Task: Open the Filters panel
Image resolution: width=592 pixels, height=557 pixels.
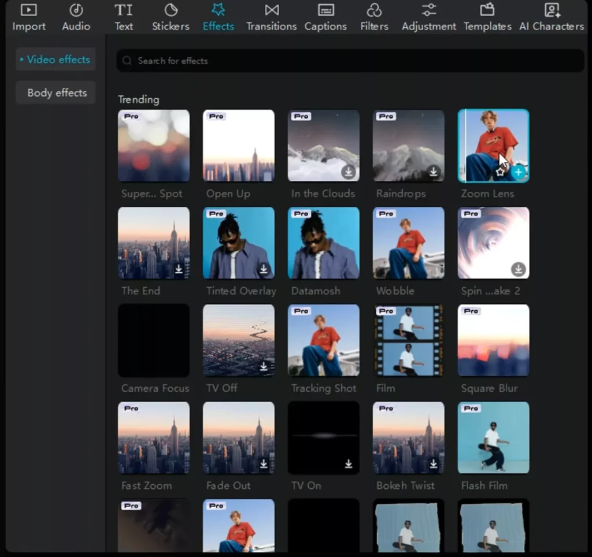Action: 374,17
